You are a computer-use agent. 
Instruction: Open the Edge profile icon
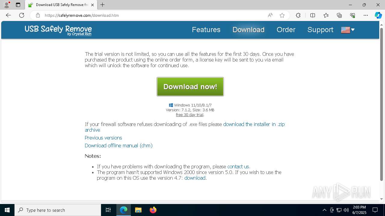7,5
